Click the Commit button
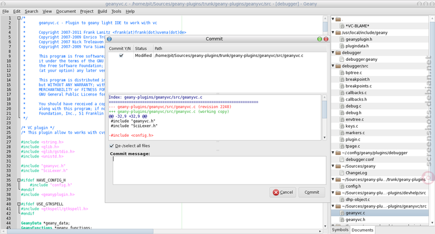Viewport: 435px width, 234px height. pyautogui.click(x=312, y=192)
